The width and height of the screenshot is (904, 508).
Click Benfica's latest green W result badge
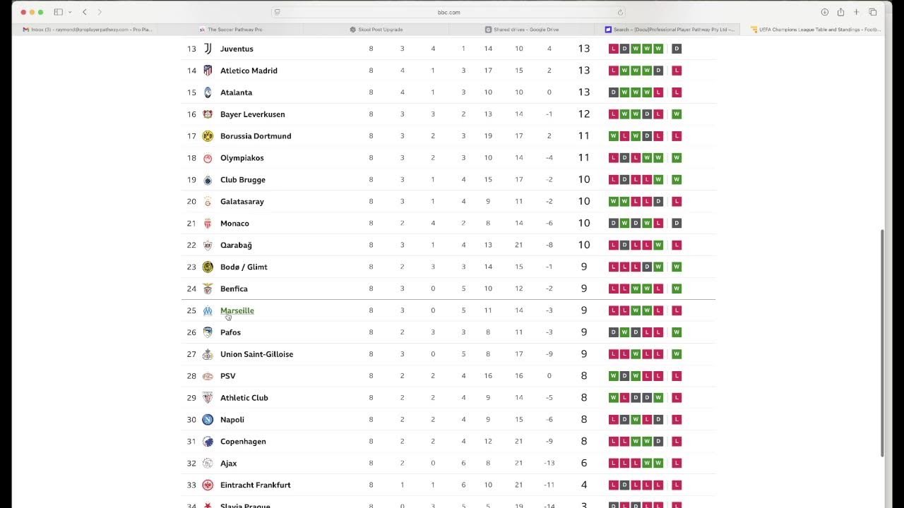[x=677, y=289]
